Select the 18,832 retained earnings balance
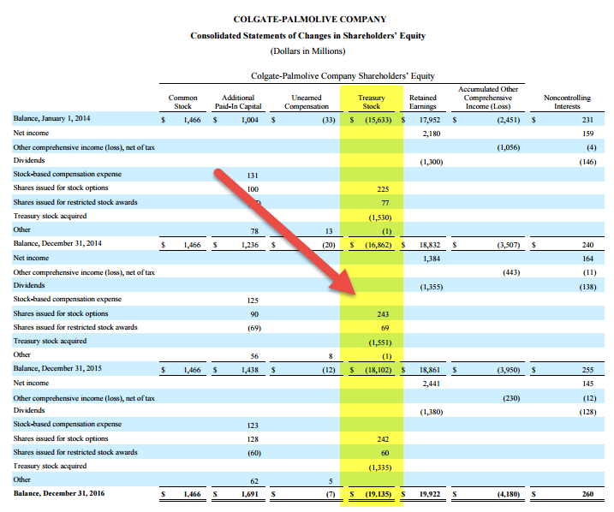 point(430,245)
